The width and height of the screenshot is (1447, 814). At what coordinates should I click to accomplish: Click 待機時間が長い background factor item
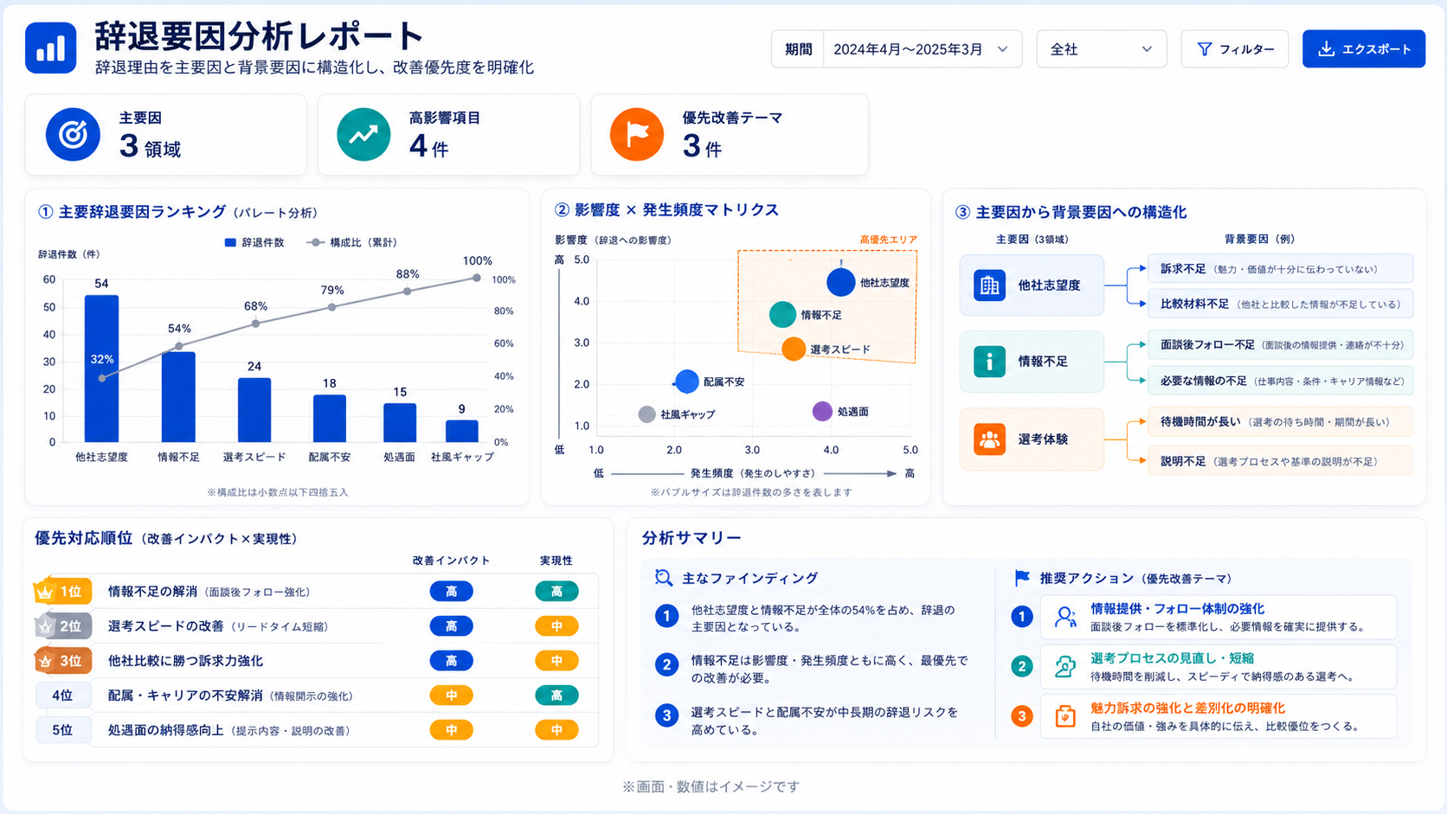[x=1280, y=421]
